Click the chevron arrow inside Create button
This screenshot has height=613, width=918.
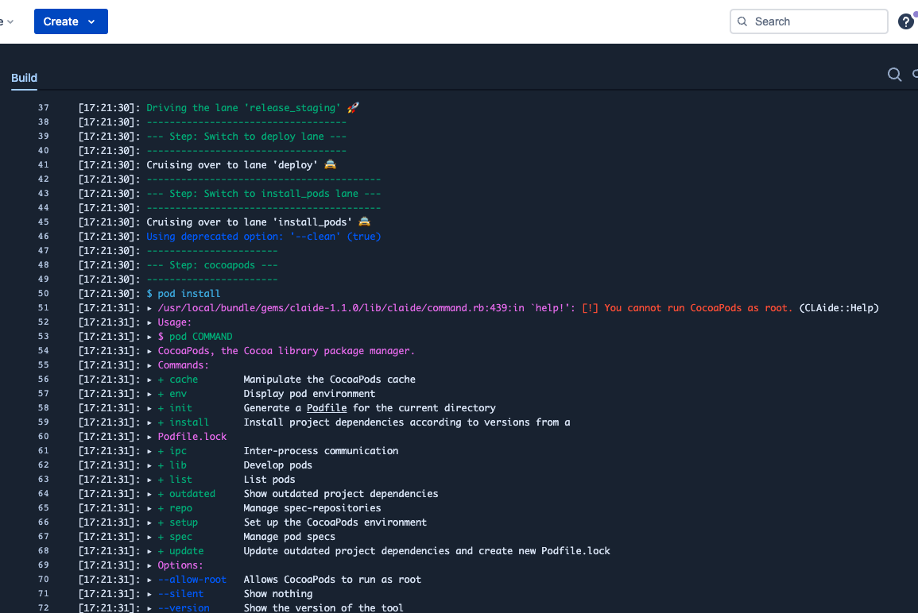click(91, 21)
